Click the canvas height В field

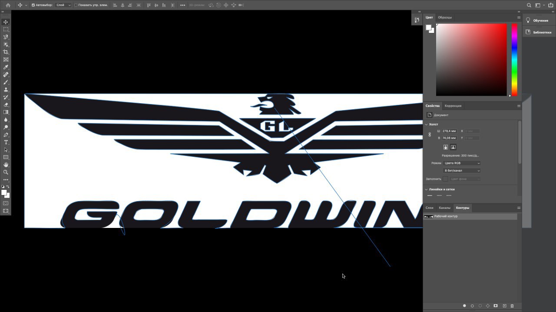pyautogui.click(x=450, y=138)
